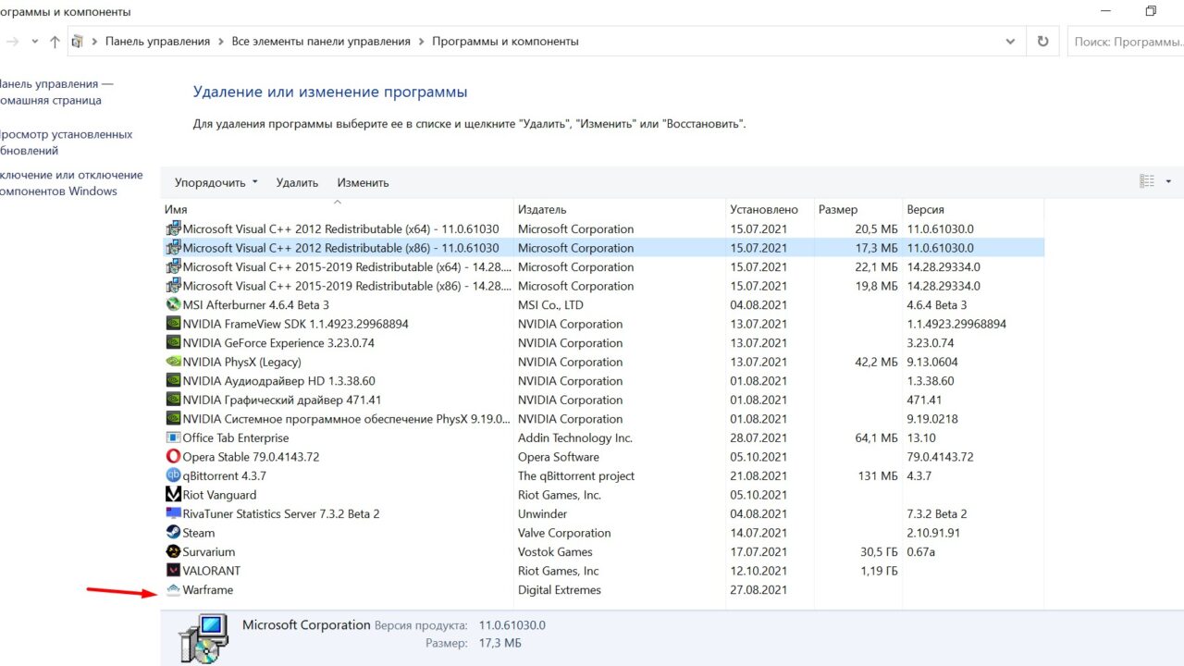
Task: Expand the recent locations chevron
Action: coord(35,42)
